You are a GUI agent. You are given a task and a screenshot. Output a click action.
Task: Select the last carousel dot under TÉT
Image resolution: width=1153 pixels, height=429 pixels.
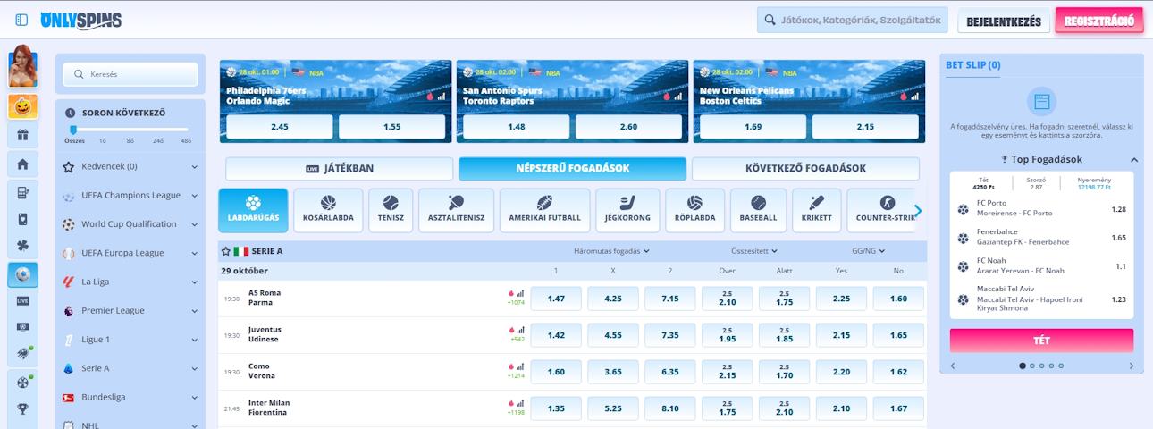click(x=1062, y=366)
